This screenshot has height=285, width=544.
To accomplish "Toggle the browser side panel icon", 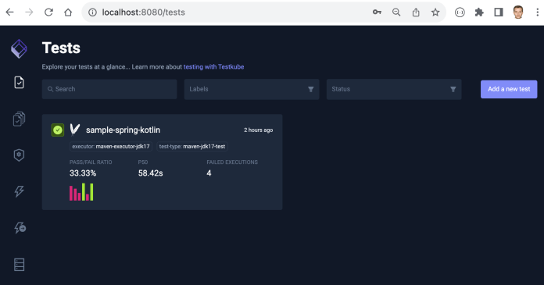I will click(499, 12).
